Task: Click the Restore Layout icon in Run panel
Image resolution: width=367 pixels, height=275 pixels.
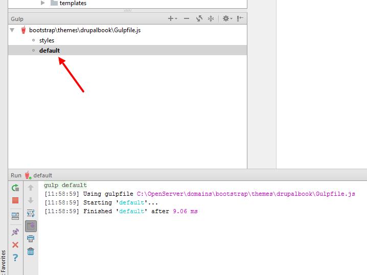Action: pos(15,216)
